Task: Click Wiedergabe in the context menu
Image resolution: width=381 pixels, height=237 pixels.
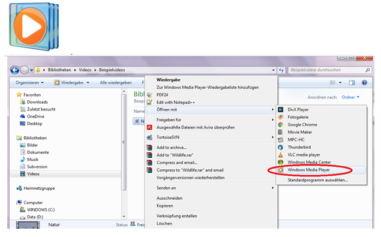Action: (169, 80)
